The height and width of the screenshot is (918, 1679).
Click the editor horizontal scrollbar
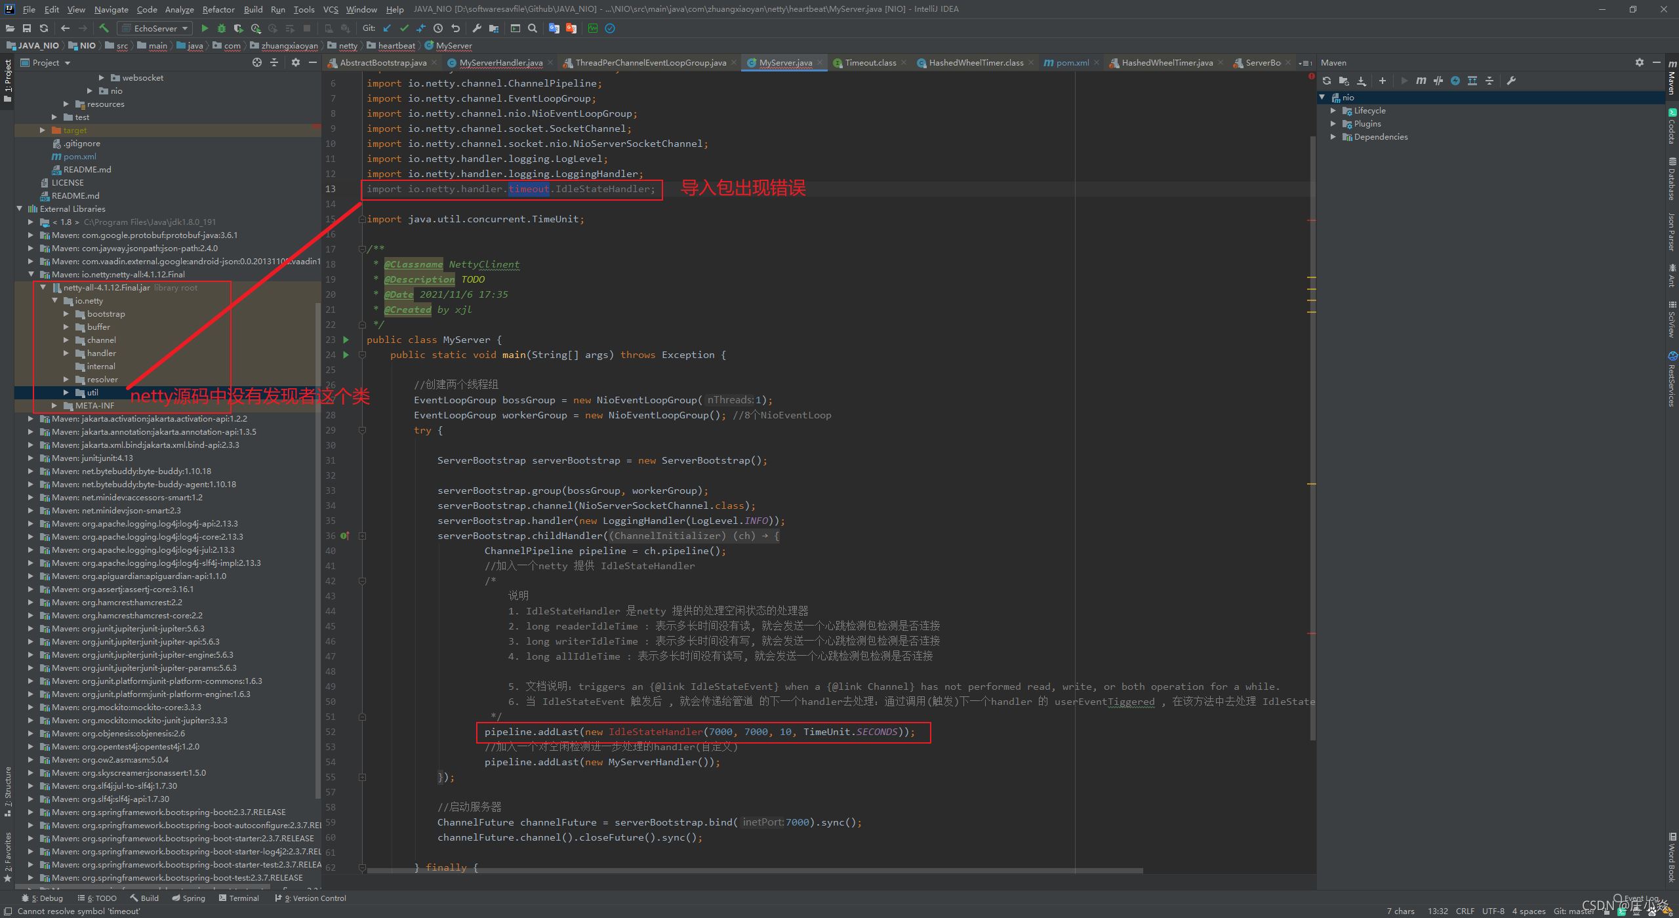point(754,871)
